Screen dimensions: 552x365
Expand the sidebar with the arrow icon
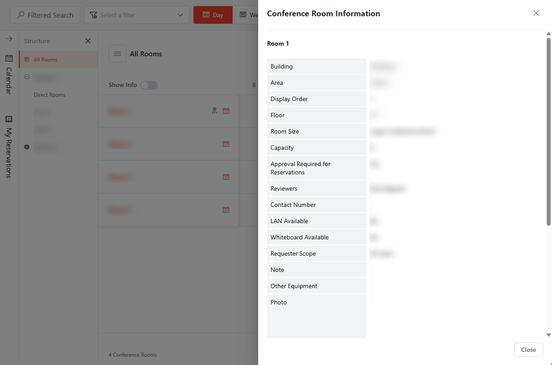(x=9, y=39)
